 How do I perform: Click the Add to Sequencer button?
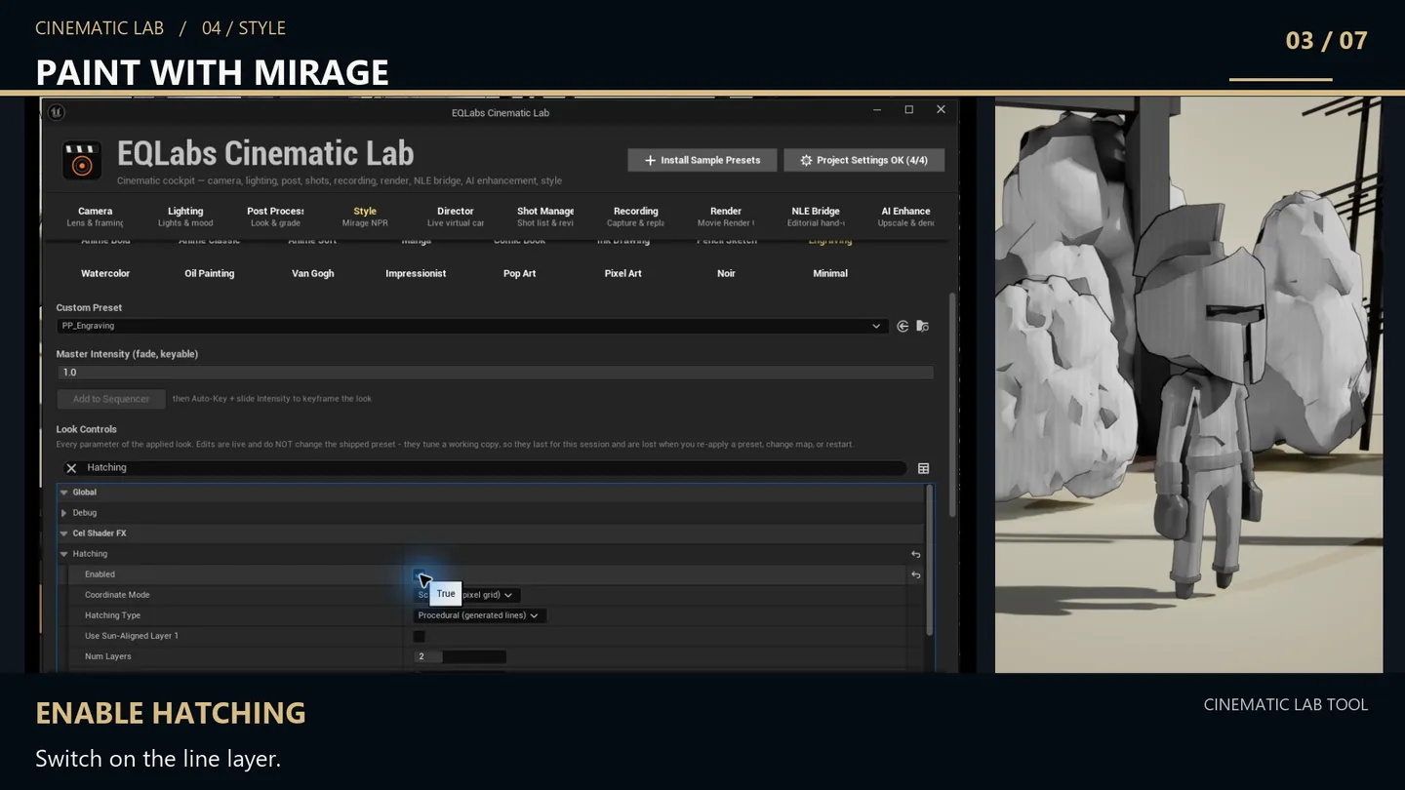pyautogui.click(x=111, y=399)
